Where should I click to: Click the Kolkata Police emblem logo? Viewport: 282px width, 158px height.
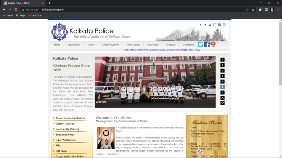click(x=59, y=32)
